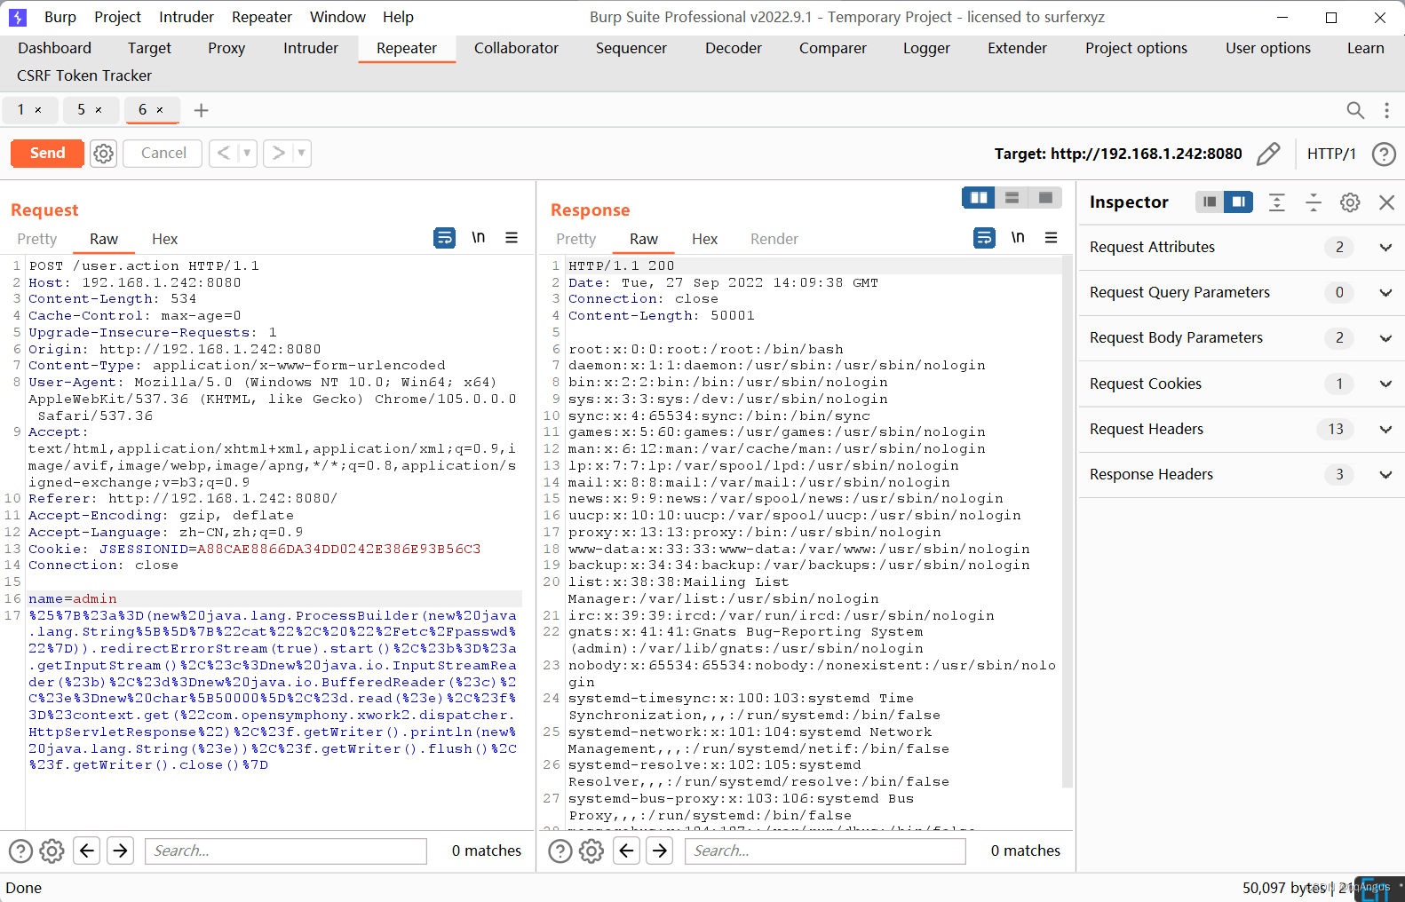Image resolution: width=1405 pixels, height=902 pixels.
Task: Set Inspector to right-docked layout
Action: coord(1238,202)
